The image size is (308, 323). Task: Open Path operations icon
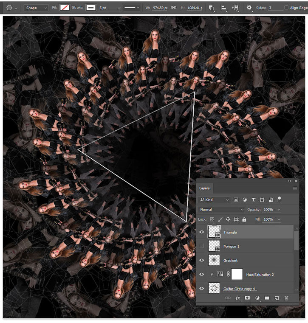(x=211, y=8)
